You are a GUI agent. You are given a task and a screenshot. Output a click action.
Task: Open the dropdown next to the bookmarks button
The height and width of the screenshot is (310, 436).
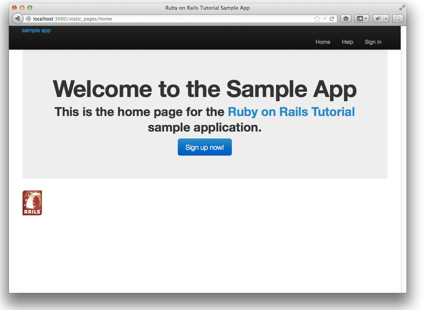[366, 18]
